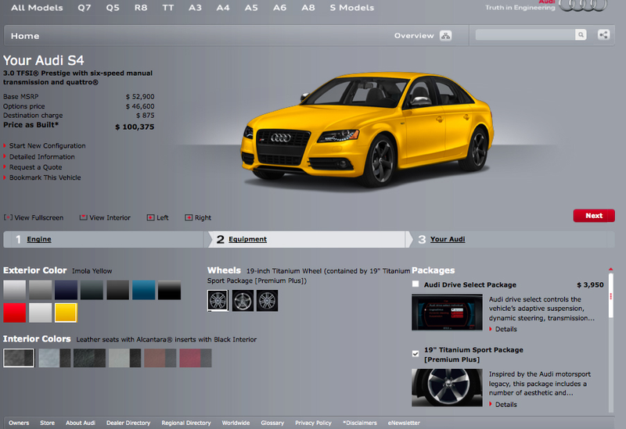The width and height of the screenshot is (626, 429).
Task: Select the medium gray exterior color swatch
Action: tap(41, 290)
